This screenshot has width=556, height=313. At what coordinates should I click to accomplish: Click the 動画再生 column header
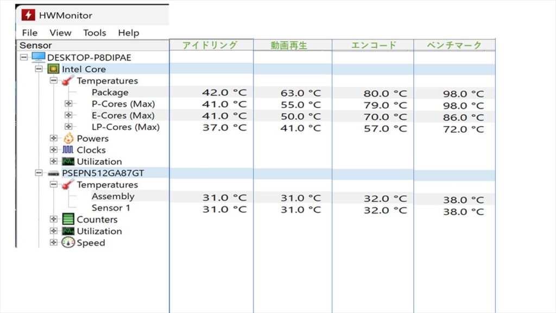[x=293, y=45]
